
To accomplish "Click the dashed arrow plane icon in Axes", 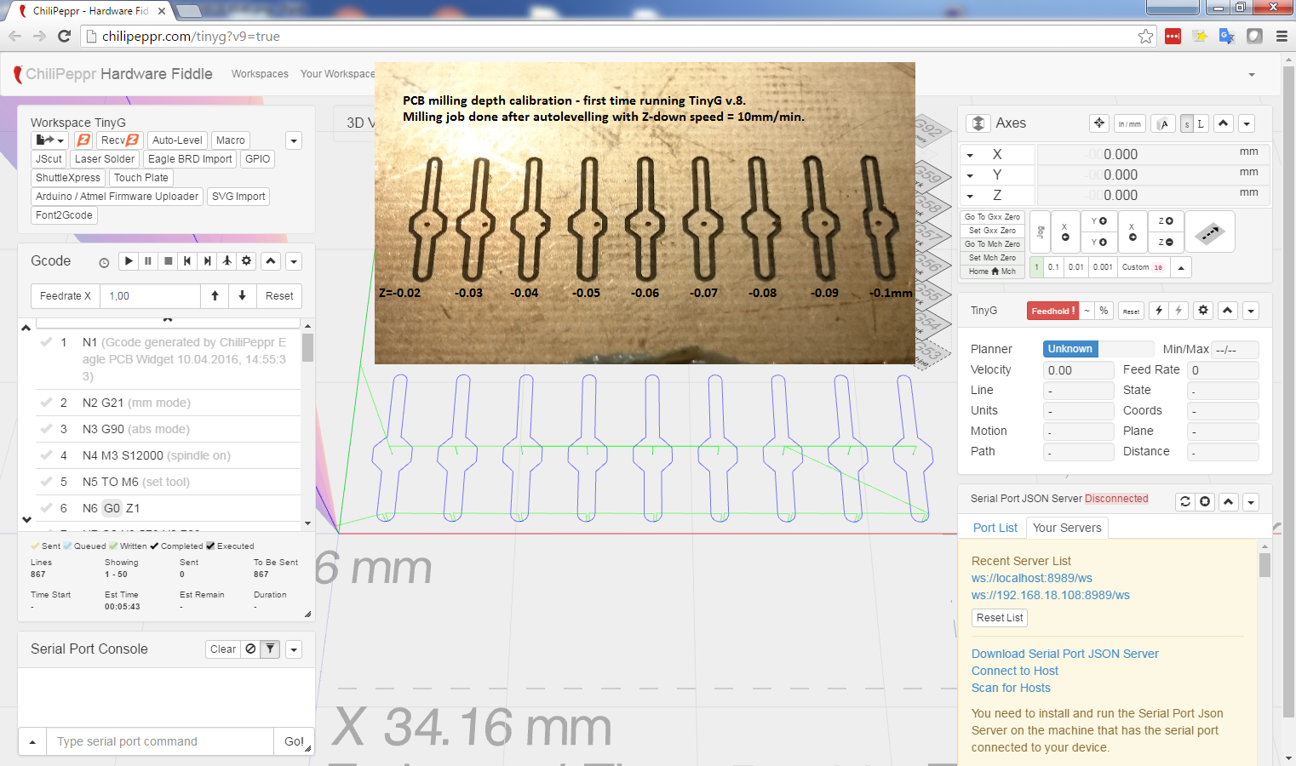I will point(1209,232).
